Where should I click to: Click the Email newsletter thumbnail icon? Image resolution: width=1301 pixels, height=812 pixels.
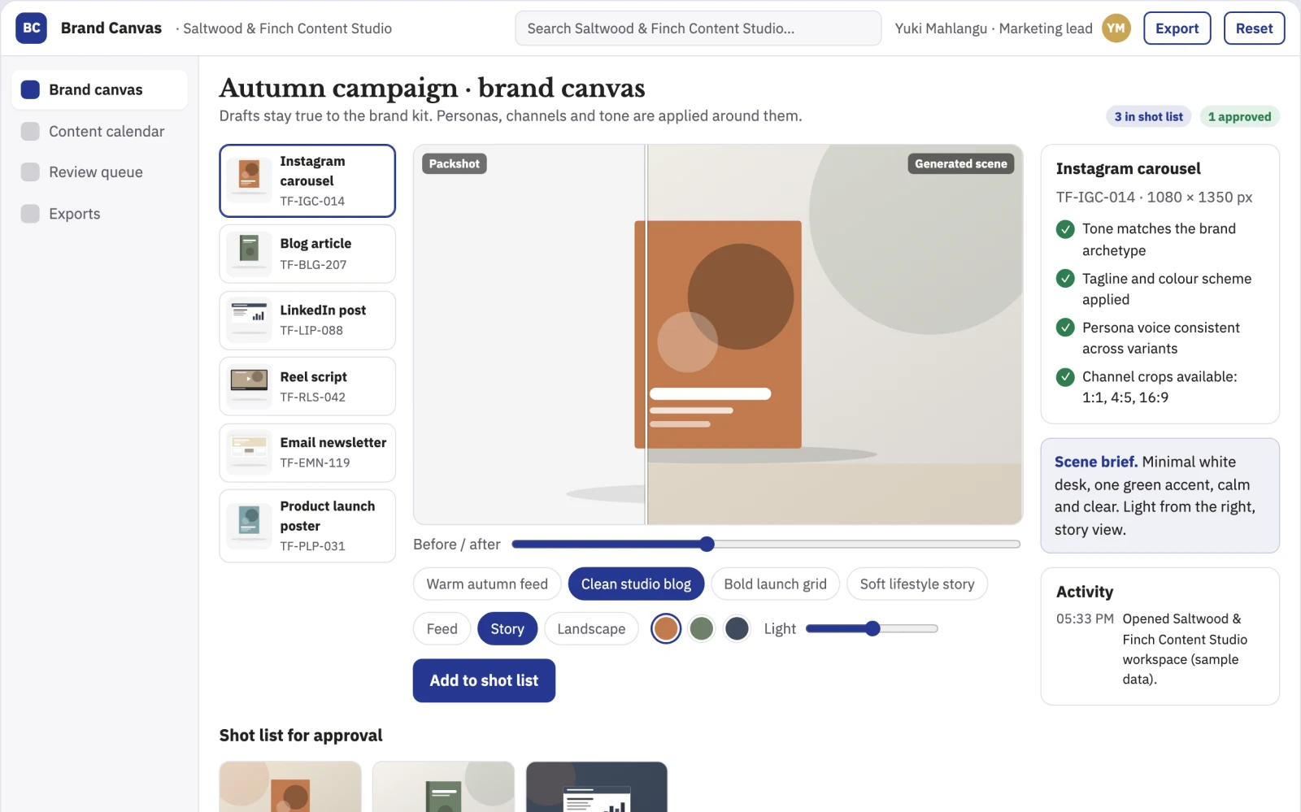coord(250,453)
